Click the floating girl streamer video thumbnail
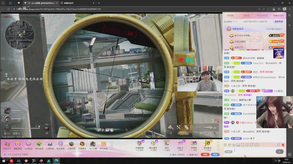293x164 pixels. (274, 112)
